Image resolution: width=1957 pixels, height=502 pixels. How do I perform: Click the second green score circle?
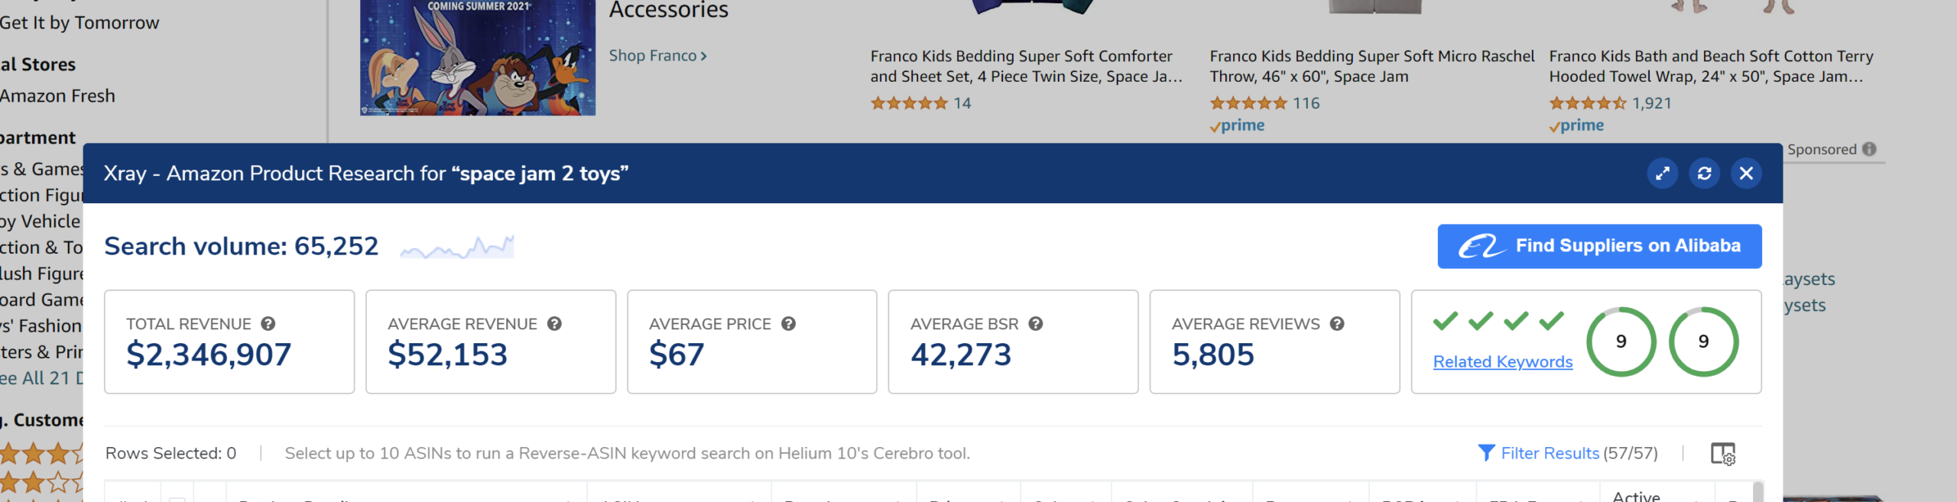click(1703, 342)
